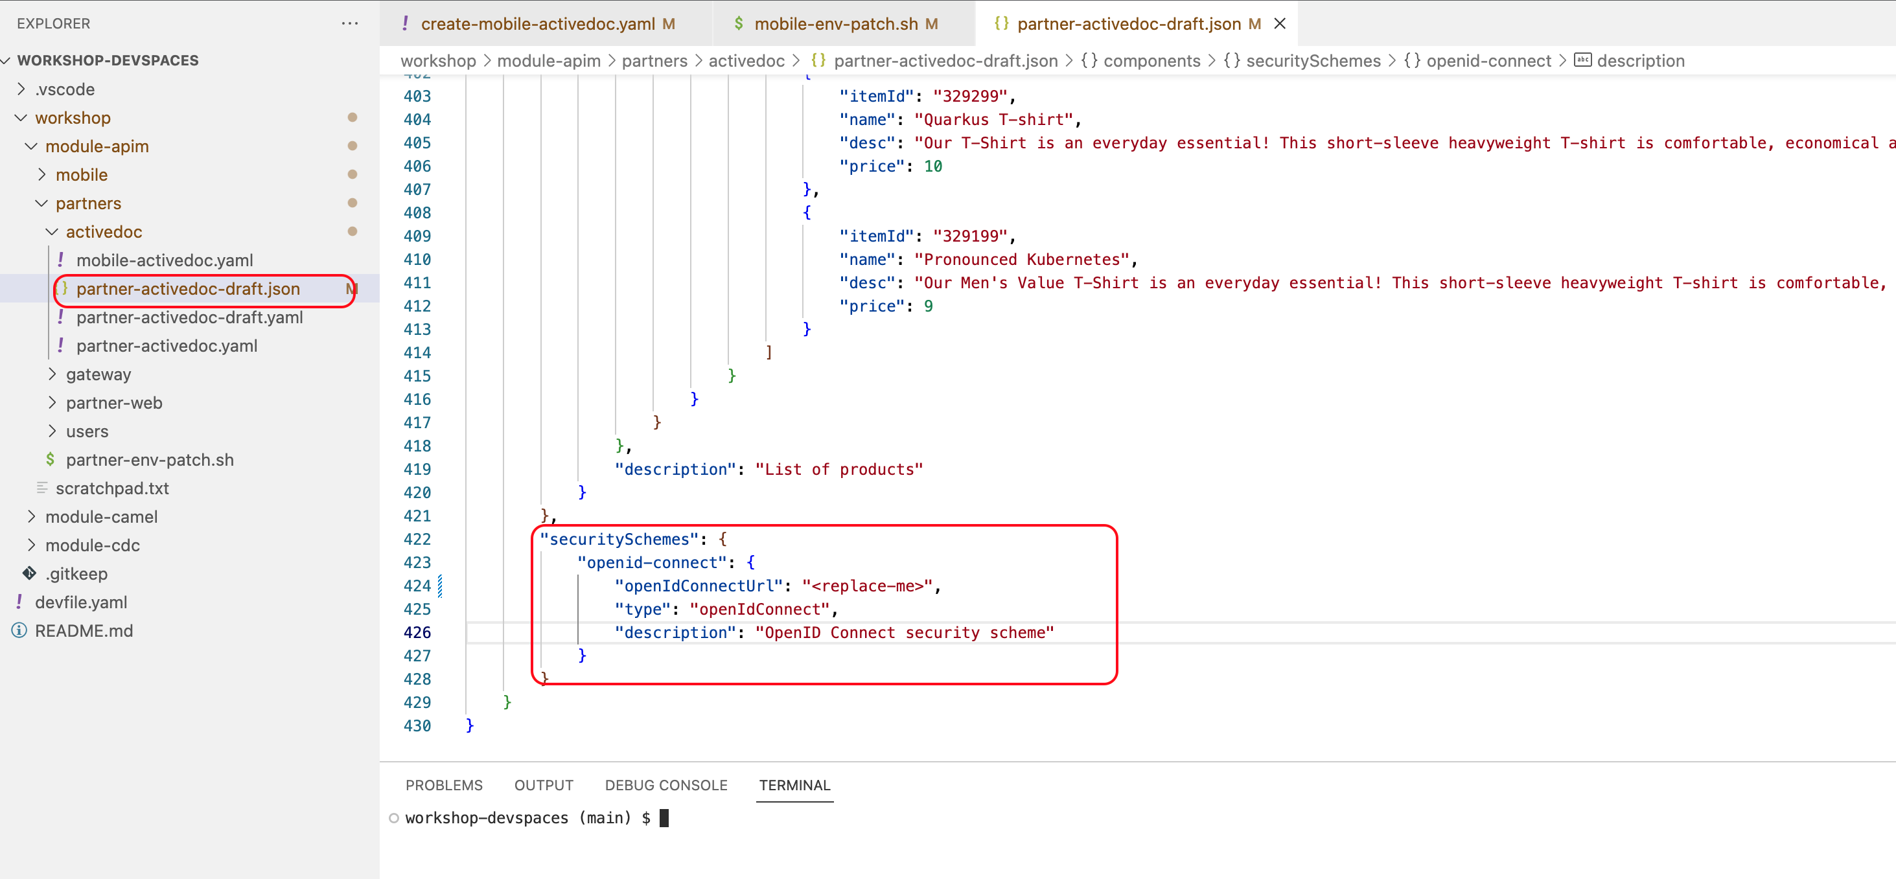The height and width of the screenshot is (879, 1896).
Task: Open README.md file
Action: [x=84, y=631]
